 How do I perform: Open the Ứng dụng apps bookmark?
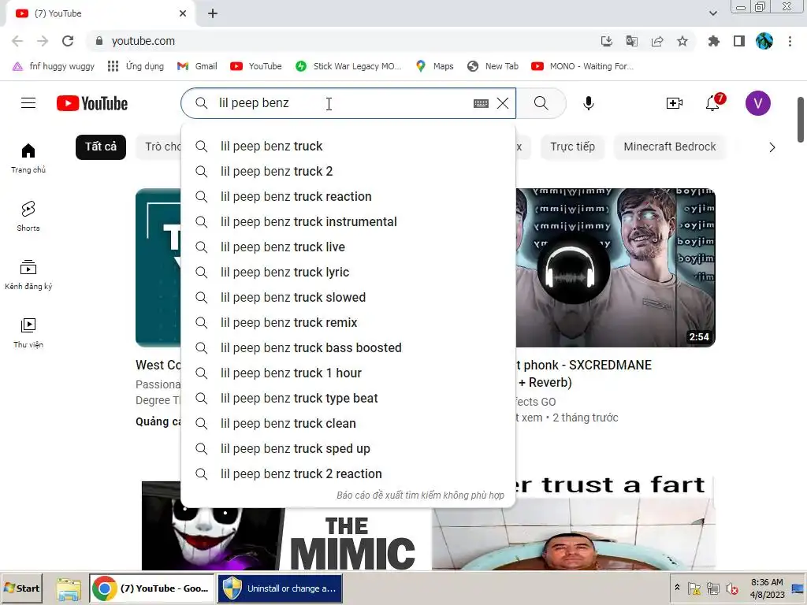pos(136,66)
